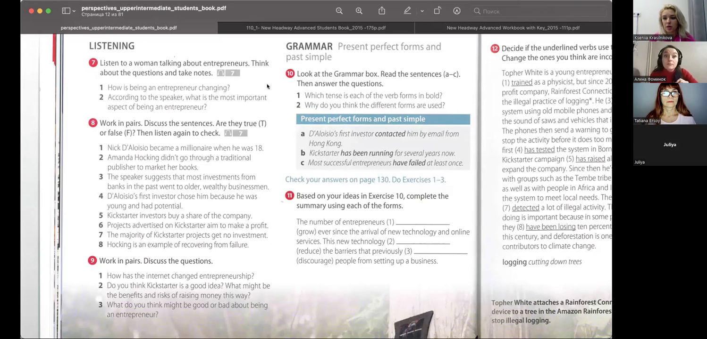The height and width of the screenshot is (339, 707).
Task: Click the green fullscreen window button
Action: [x=48, y=11]
